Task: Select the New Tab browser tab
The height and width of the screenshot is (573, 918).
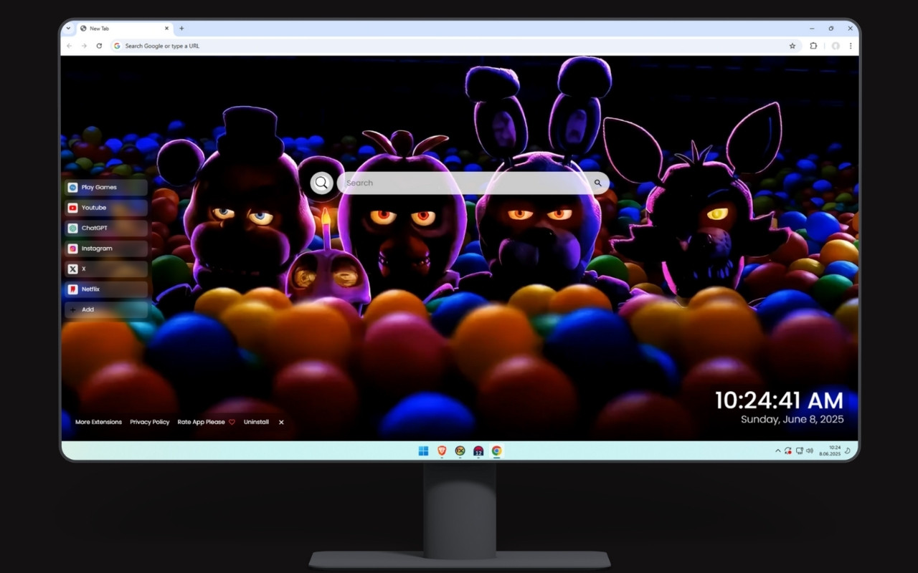Action: [123, 29]
